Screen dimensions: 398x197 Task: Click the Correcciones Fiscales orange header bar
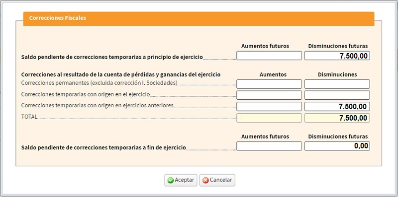[x=199, y=18]
